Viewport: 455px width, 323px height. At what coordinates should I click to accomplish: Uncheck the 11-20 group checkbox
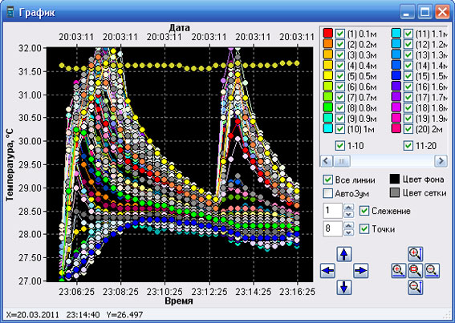pos(408,146)
